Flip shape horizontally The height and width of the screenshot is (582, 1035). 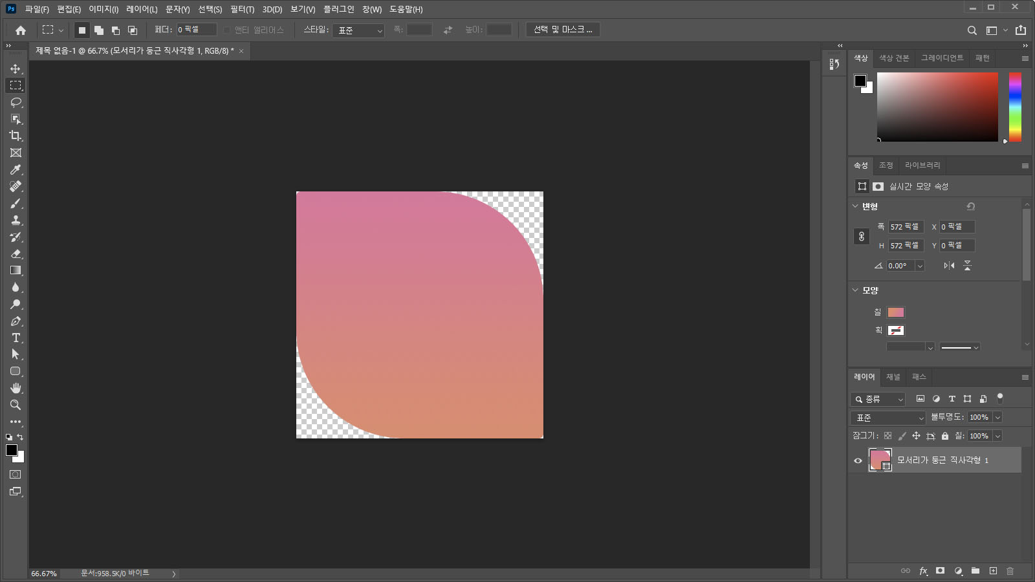(x=949, y=266)
